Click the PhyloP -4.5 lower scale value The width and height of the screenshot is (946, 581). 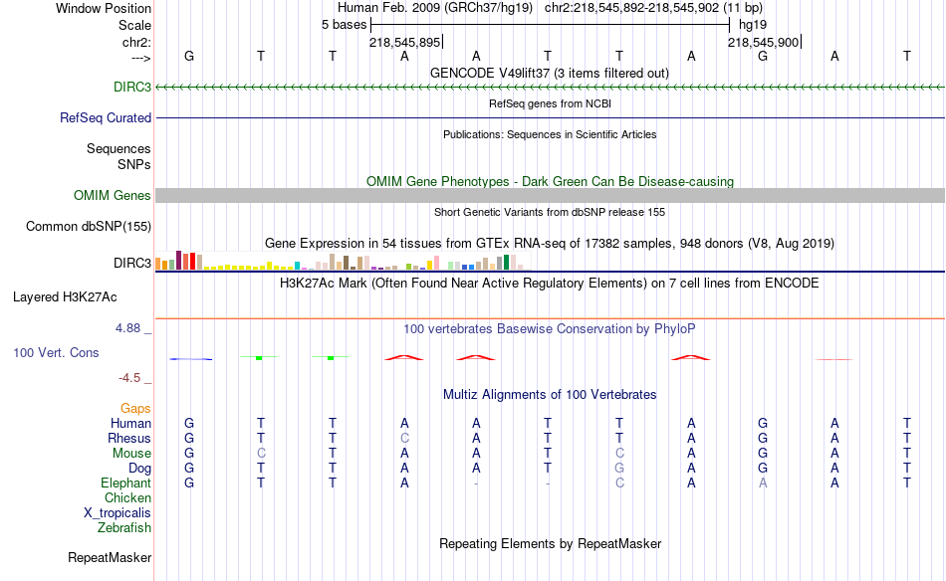click(x=129, y=378)
